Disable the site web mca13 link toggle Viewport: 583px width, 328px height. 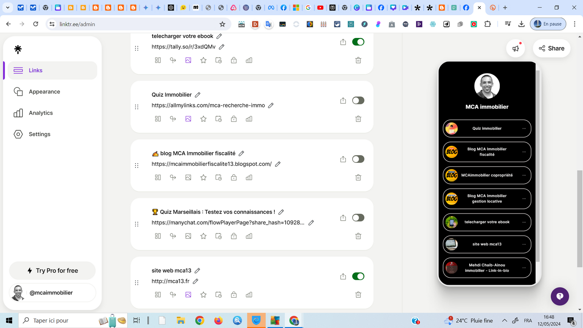point(358,276)
